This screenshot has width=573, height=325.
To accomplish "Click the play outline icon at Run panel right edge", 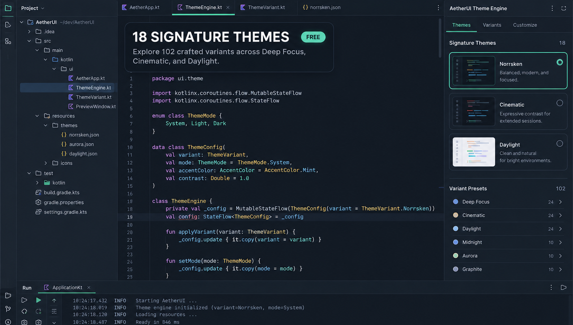I will pyautogui.click(x=563, y=287).
